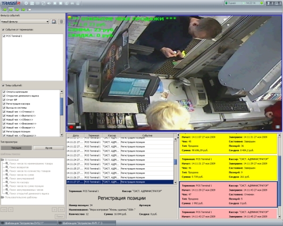Select the highlighted green camera icon
This screenshot has width=283, height=226.
[x=11, y=9]
